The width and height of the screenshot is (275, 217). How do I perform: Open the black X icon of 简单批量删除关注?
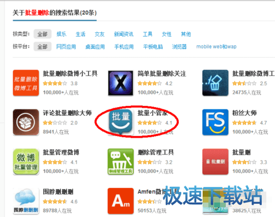pos(120,83)
